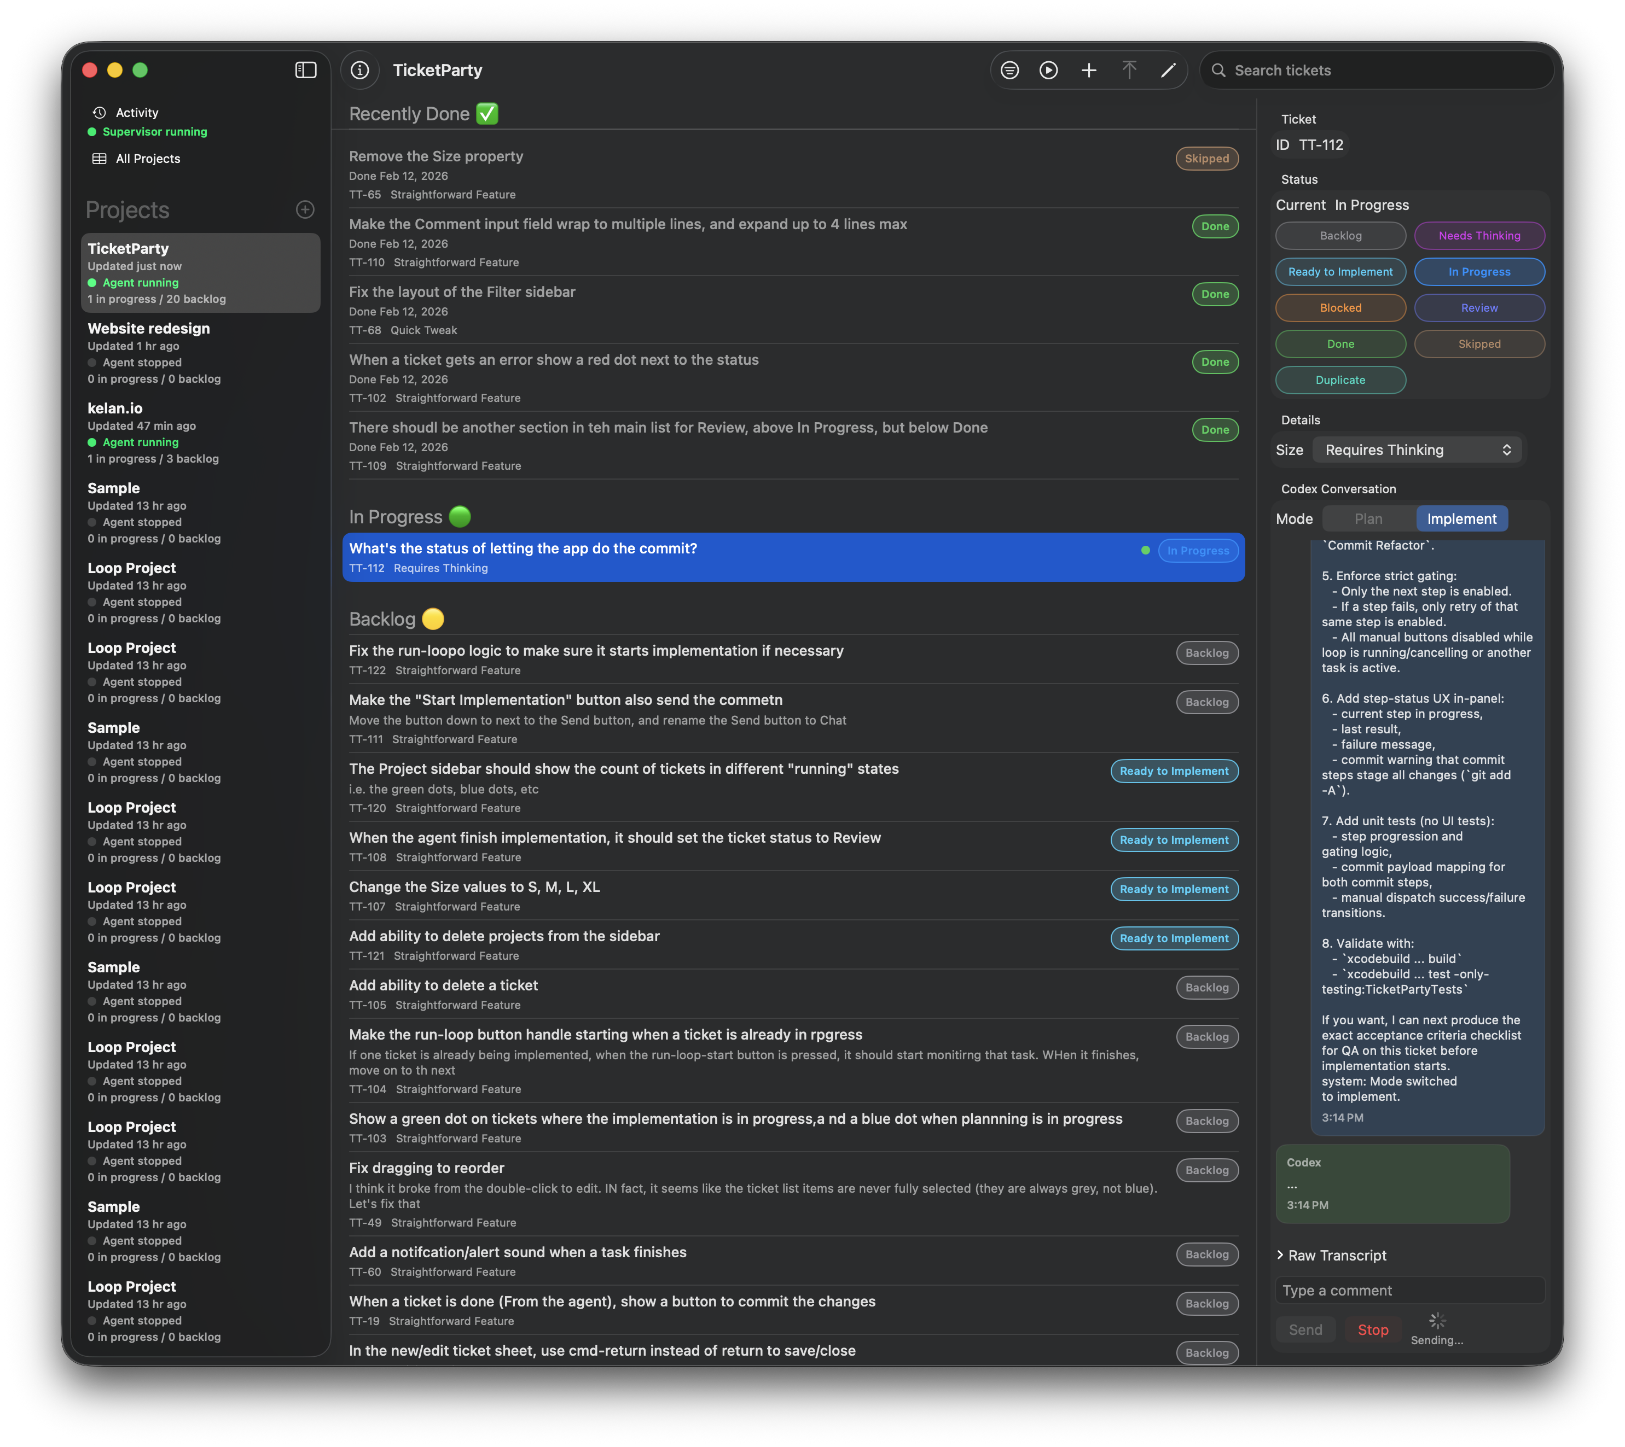
Task: Open the Size Requires Thinking dropdown
Action: [x=1417, y=450]
